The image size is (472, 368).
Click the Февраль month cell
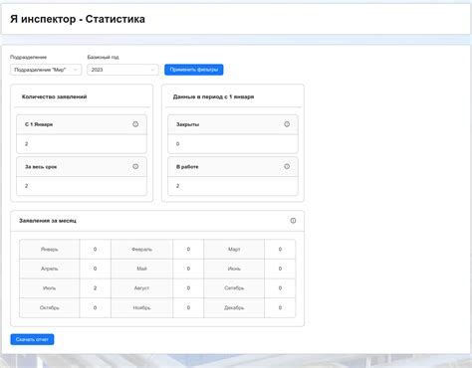click(x=141, y=249)
